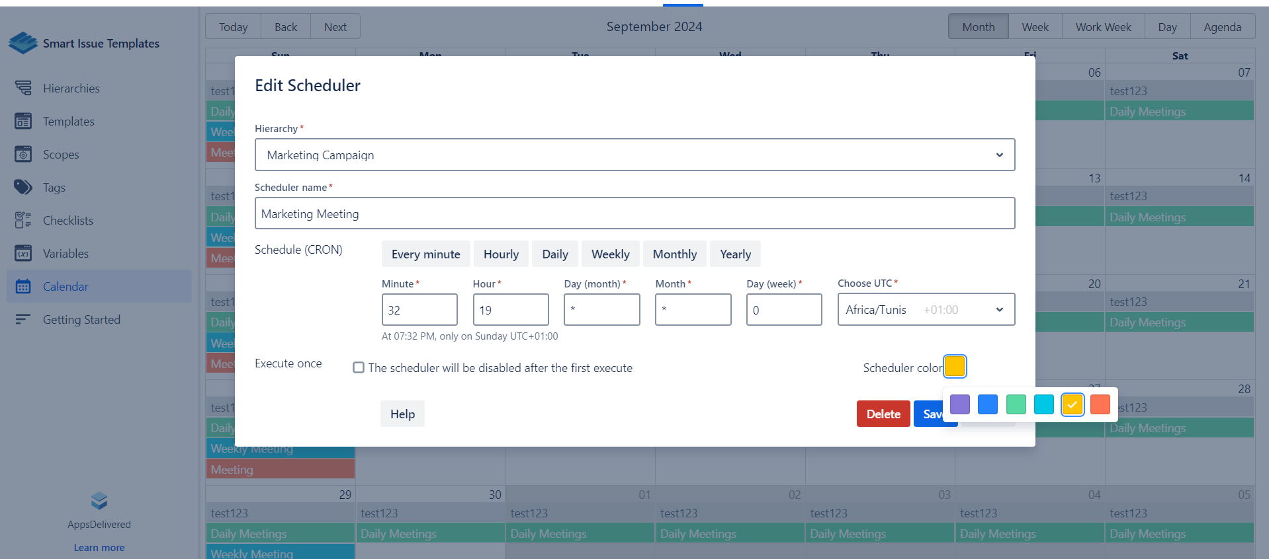Switch to the Week calendar view
The width and height of the screenshot is (1269, 559).
pyautogui.click(x=1035, y=27)
